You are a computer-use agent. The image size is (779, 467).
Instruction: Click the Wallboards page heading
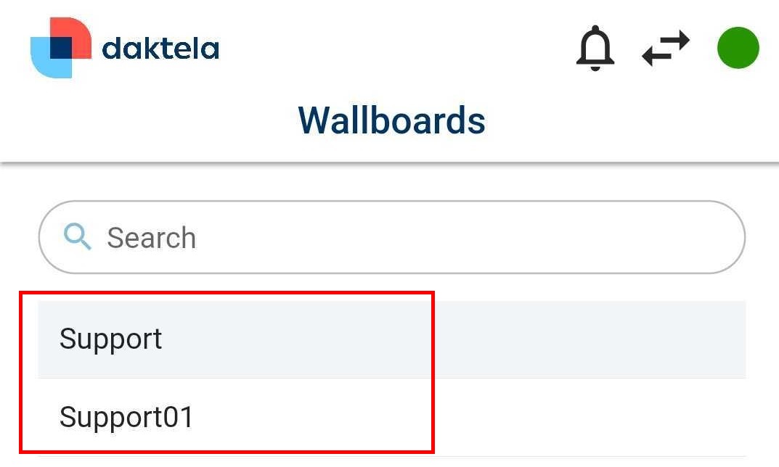[391, 120]
